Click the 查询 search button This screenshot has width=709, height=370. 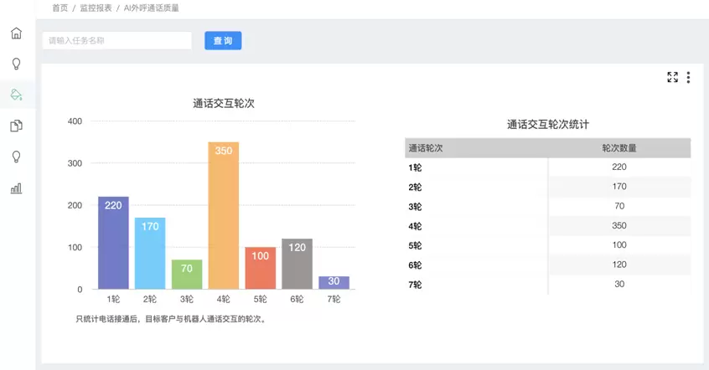point(223,40)
